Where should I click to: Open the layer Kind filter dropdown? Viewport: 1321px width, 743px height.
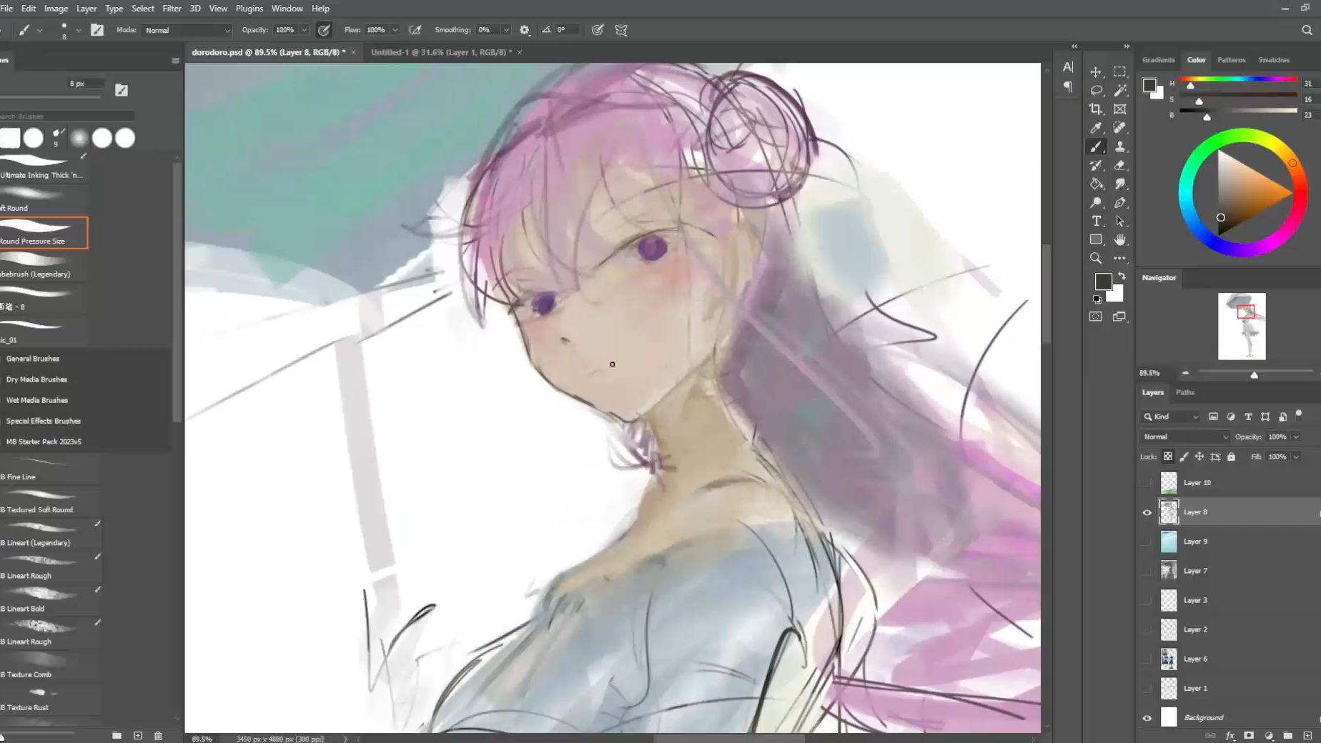pos(1170,417)
